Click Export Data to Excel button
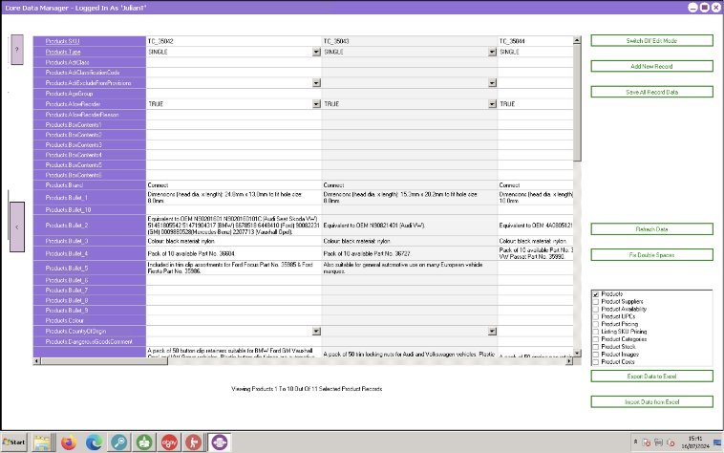The width and height of the screenshot is (724, 453). click(x=651, y=377)
